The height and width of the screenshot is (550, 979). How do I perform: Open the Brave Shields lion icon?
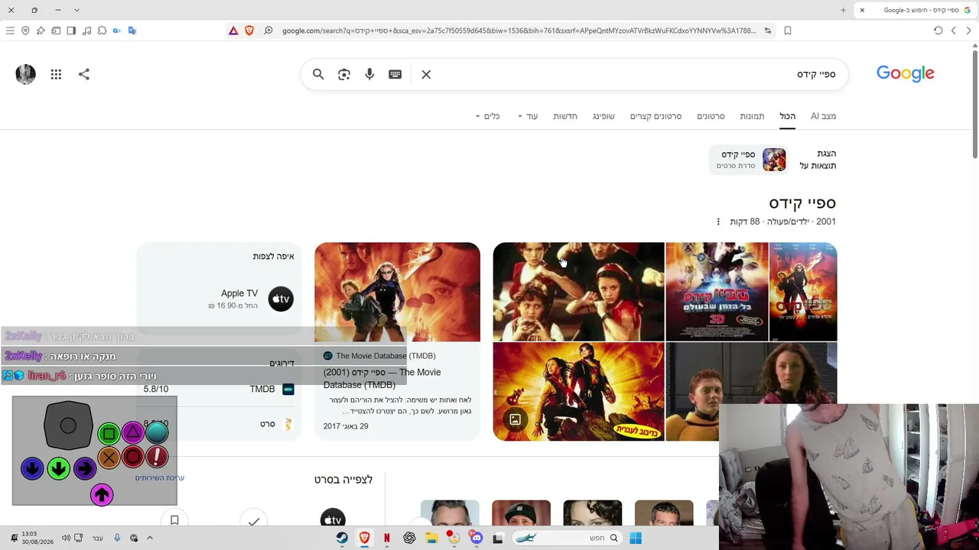[249, 31]
